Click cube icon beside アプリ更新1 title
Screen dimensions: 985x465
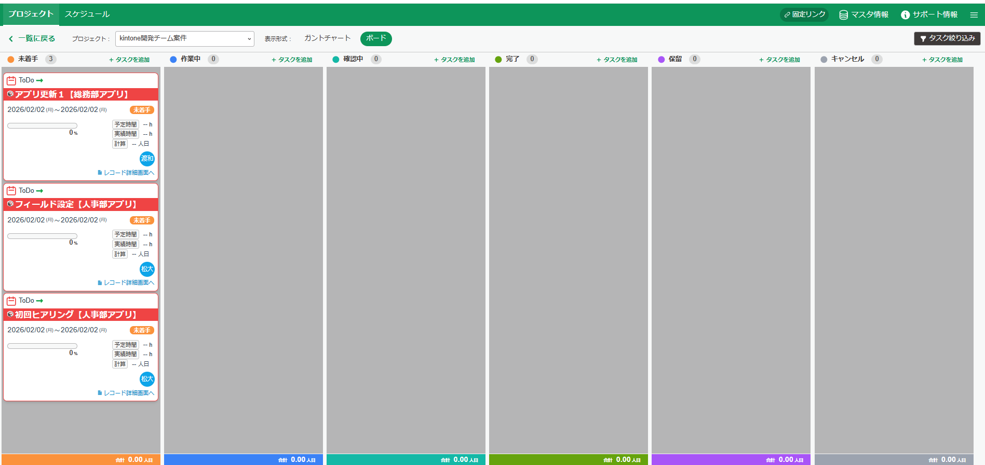[x=10, y=94]
